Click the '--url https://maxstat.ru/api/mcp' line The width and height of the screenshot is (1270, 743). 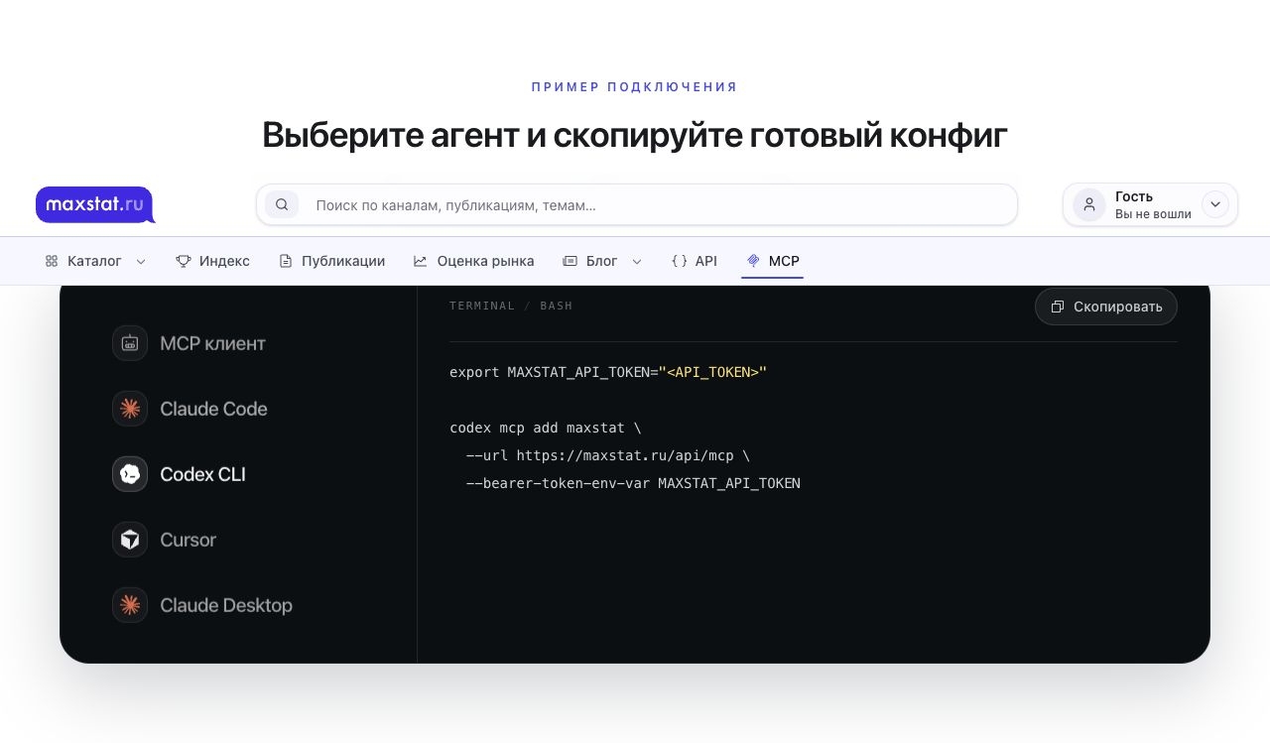click(608, 455)
